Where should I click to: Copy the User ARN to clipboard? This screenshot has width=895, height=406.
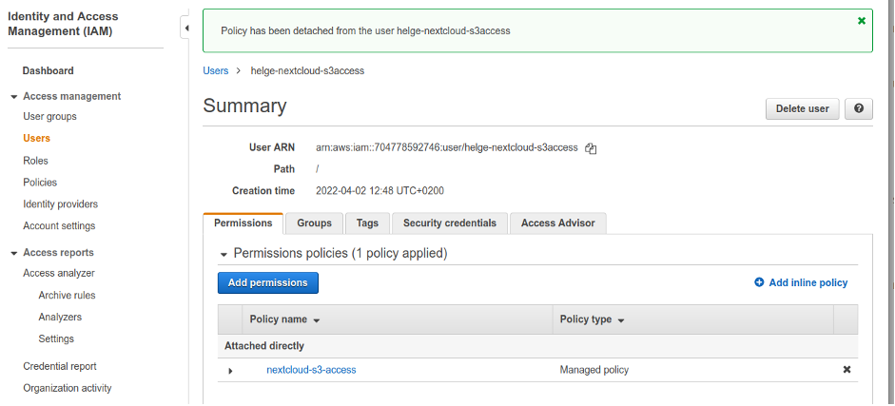pyautogui.click(x=591, y=148)
